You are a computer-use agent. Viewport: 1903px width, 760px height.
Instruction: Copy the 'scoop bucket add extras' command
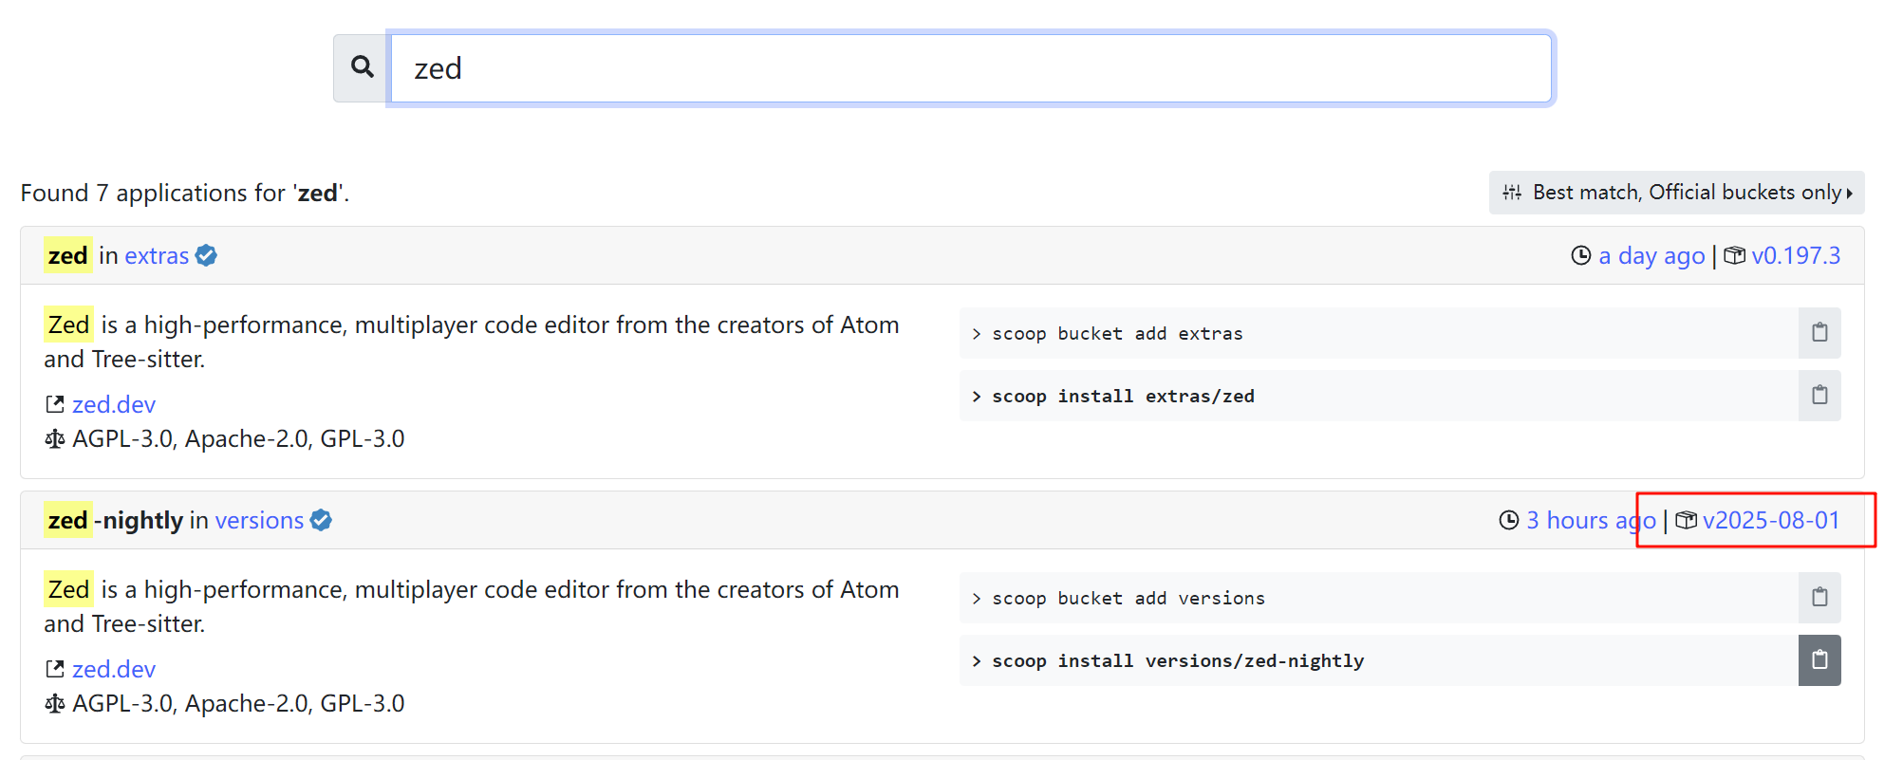pyautogui.click(x=1819, y=333)
